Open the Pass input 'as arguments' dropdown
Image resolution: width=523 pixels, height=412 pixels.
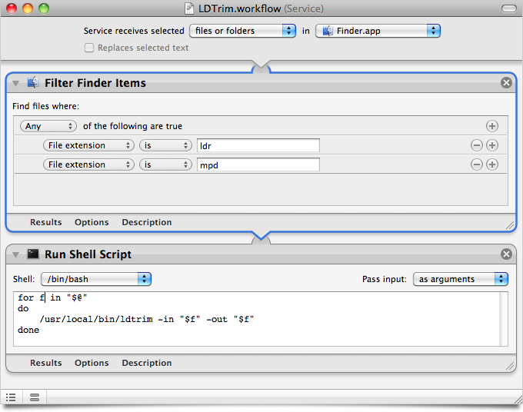coord(461,279)
